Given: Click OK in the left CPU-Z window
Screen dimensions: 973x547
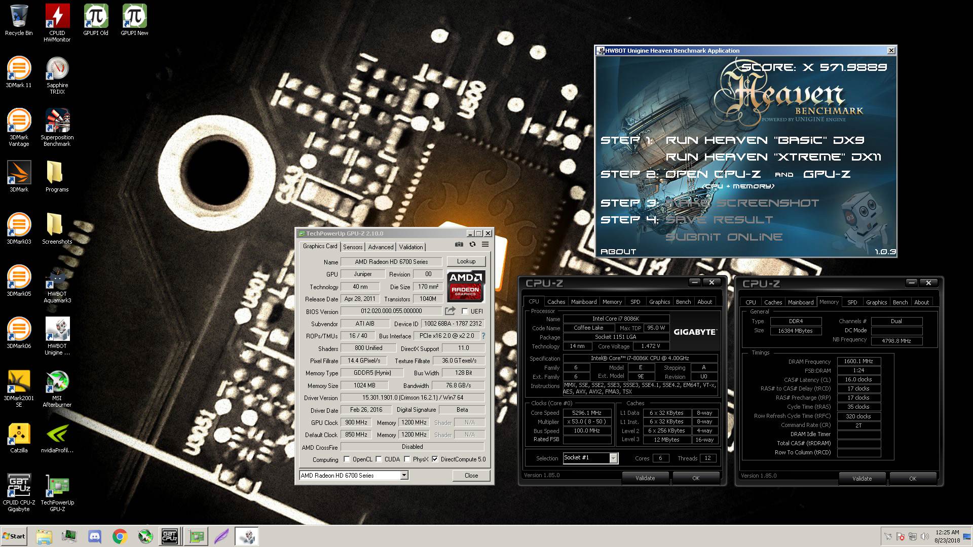Looking at the screenshot, I should coord(696,478).
